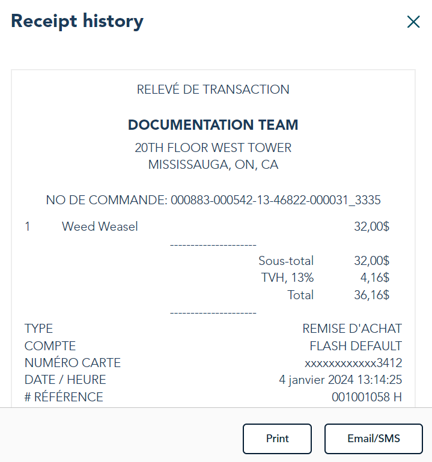Click the RELEVÉ DE TRANSACTION title

[x=213, y=90]
